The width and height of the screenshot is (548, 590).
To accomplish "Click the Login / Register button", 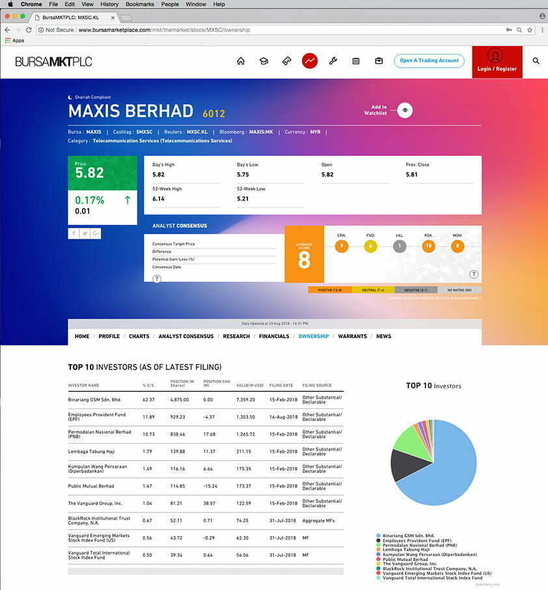I will tap(497, 62).
